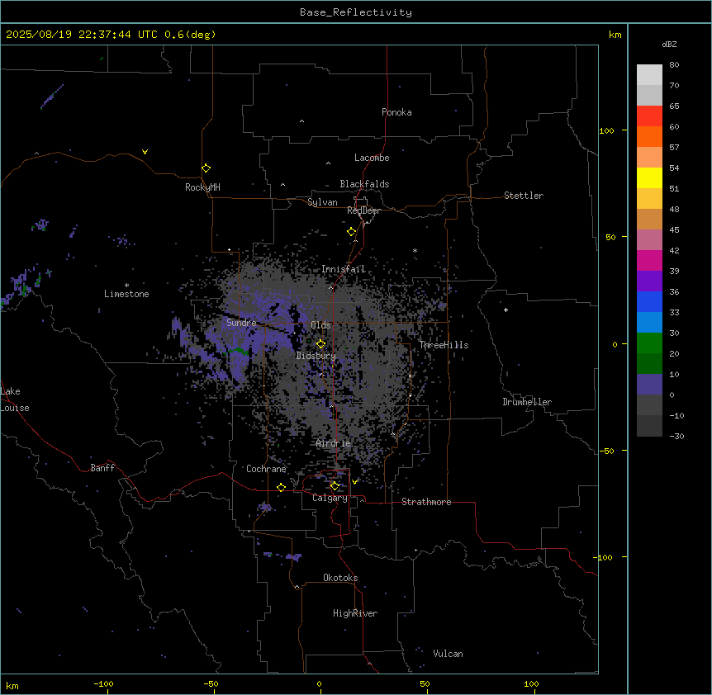Click the RedDeer city label
The image size is (712, 695).
tap(363, 210)
